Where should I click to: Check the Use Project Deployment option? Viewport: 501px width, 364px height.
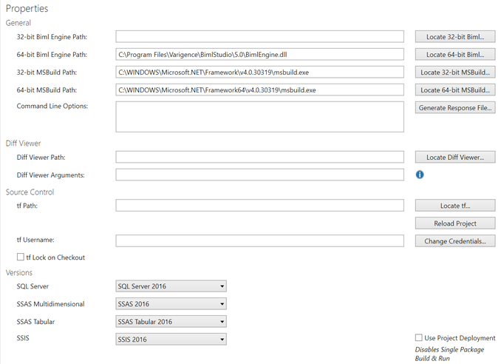(x=418, y=338)
